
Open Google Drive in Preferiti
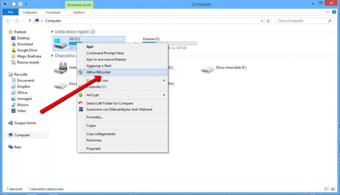click(x=27, y=50)
